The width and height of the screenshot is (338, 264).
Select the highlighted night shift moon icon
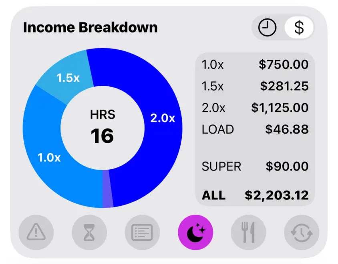click(195, 232)
